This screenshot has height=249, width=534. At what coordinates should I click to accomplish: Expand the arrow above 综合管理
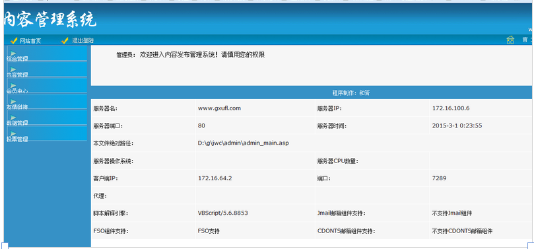(x=13, y=53)
